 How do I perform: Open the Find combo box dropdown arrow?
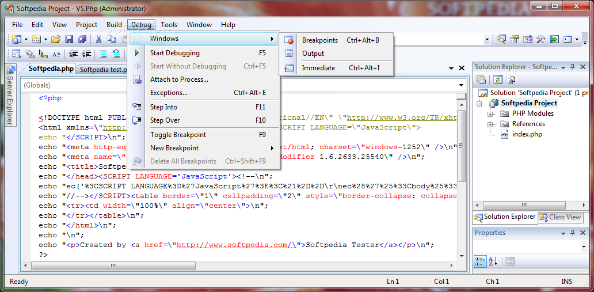pyautogui.click(x=487, y=39)
